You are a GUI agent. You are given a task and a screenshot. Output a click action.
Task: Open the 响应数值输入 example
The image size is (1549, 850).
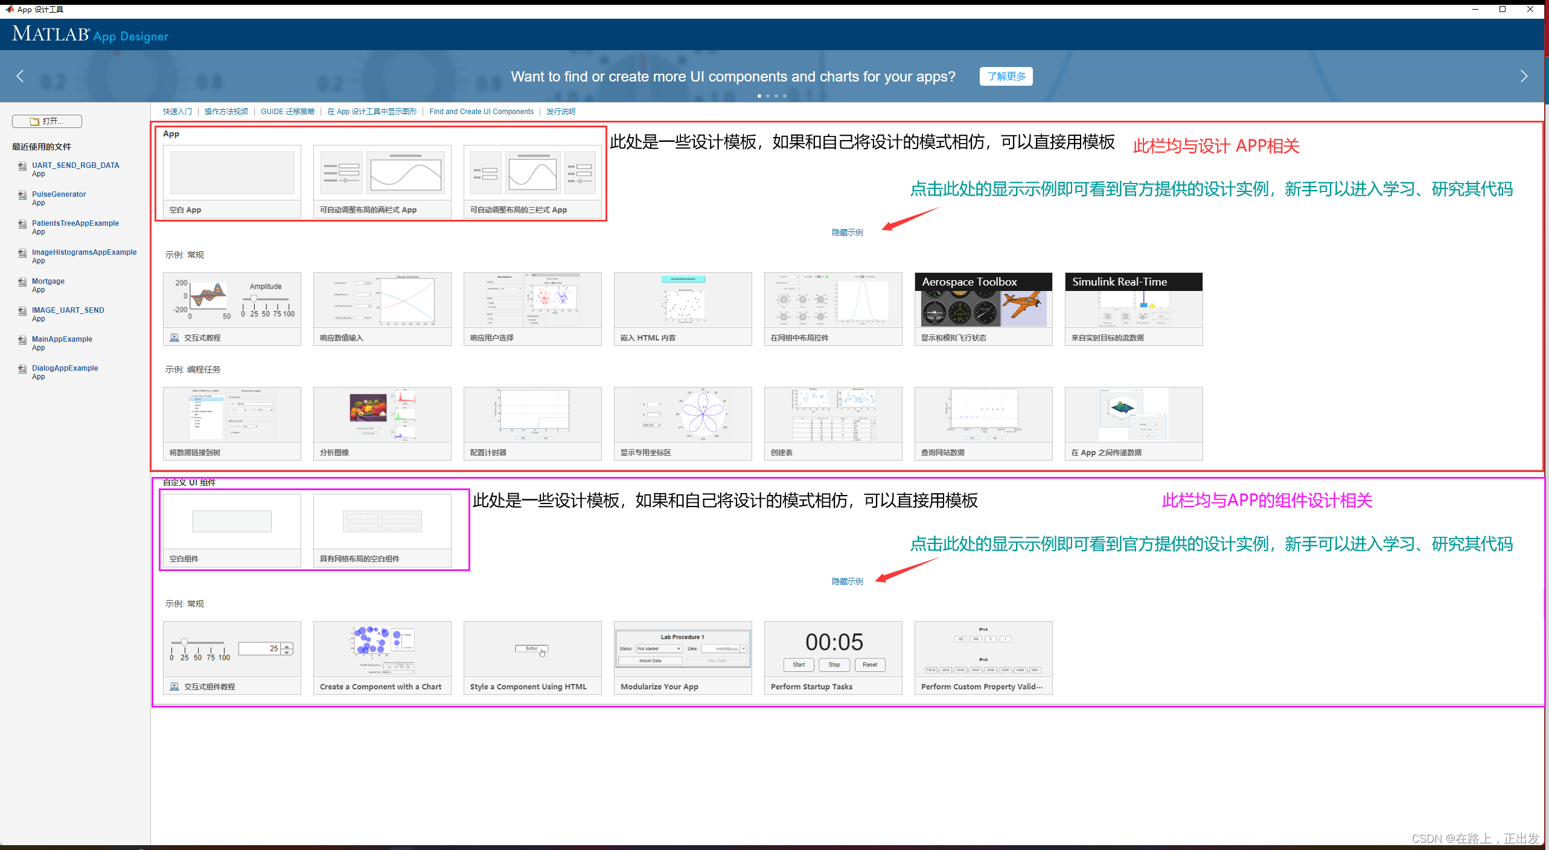click(382, 309)
